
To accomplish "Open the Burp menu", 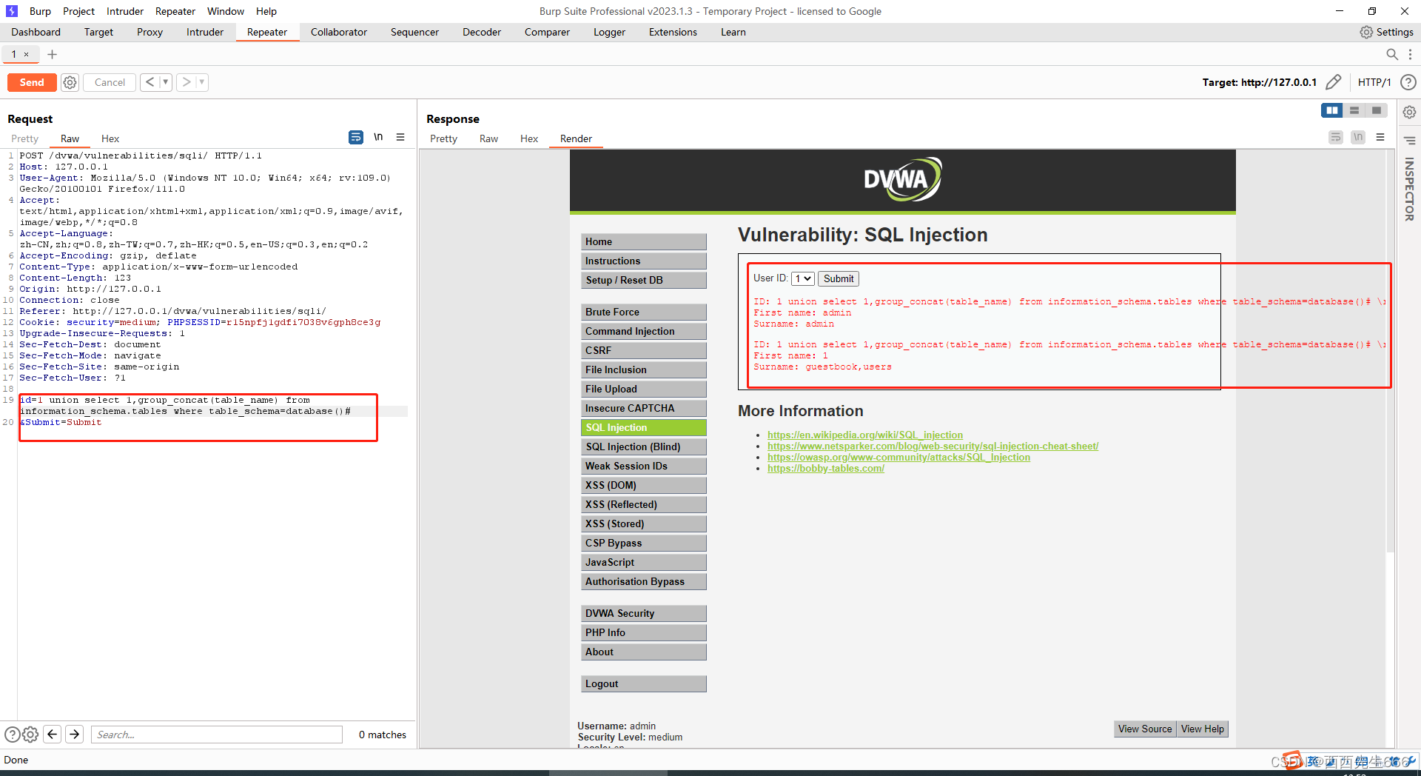I will 40,11.
